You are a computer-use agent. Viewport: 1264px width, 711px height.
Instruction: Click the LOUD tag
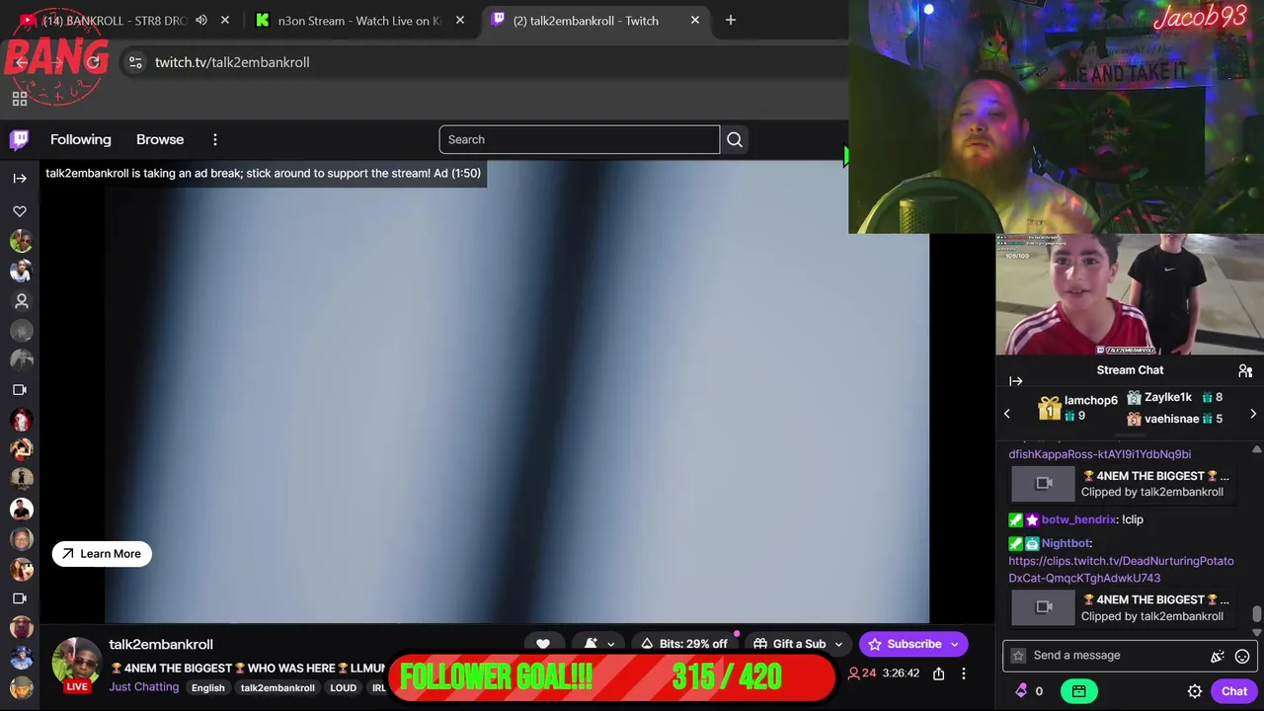343,688
